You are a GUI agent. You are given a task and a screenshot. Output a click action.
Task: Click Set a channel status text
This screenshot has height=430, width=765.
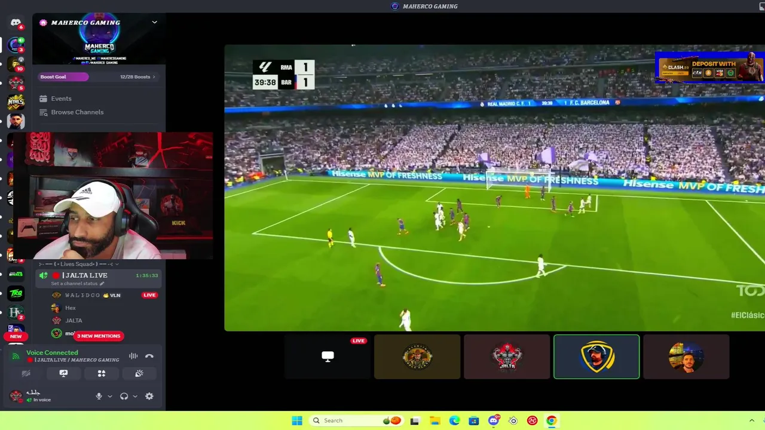tap(74, 284)
